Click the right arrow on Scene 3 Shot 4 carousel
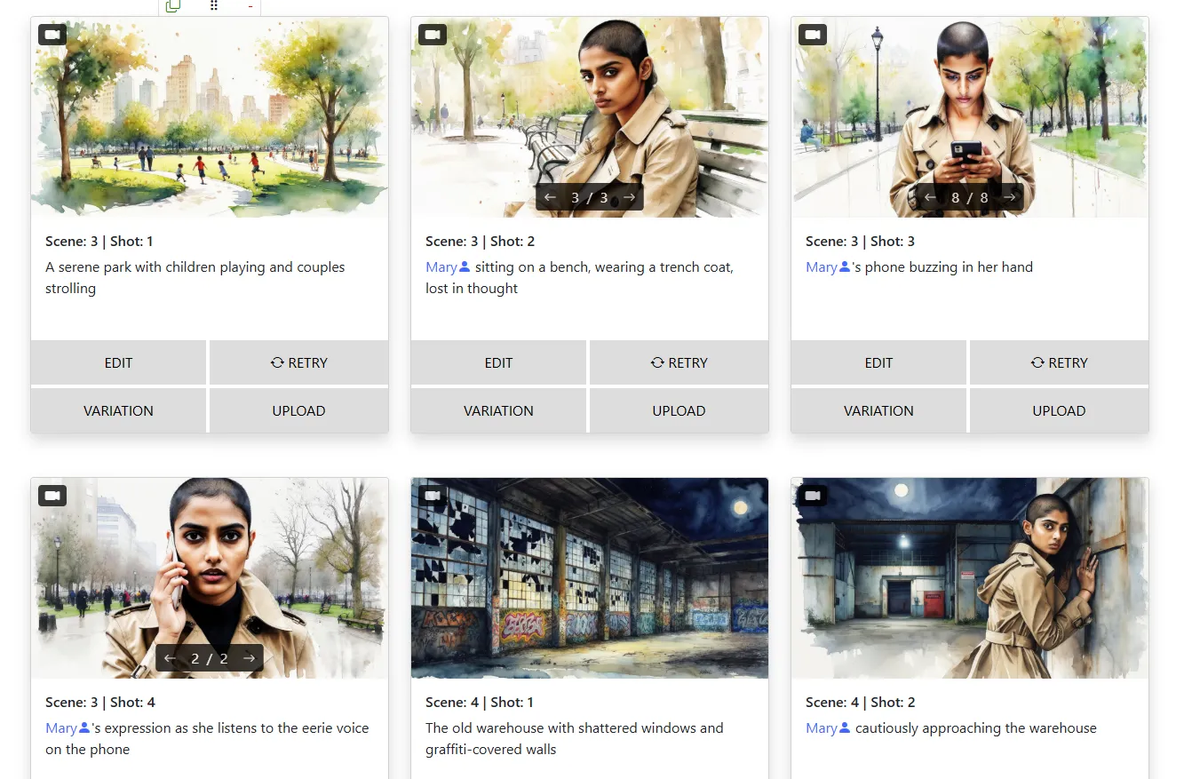The height and width of the screenshot is (779, 1184). click(249, 658)
